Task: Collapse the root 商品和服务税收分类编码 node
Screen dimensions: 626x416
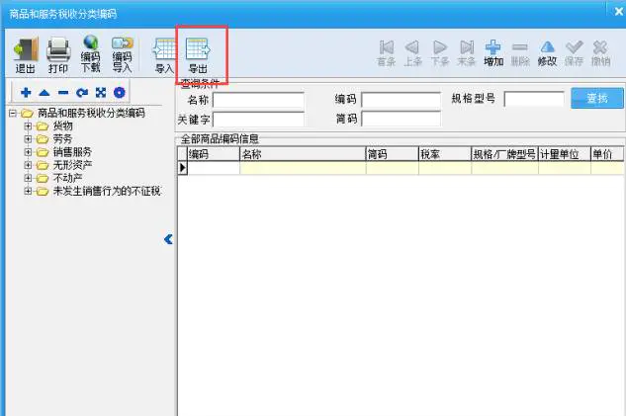Action: (x=13, y=114)
